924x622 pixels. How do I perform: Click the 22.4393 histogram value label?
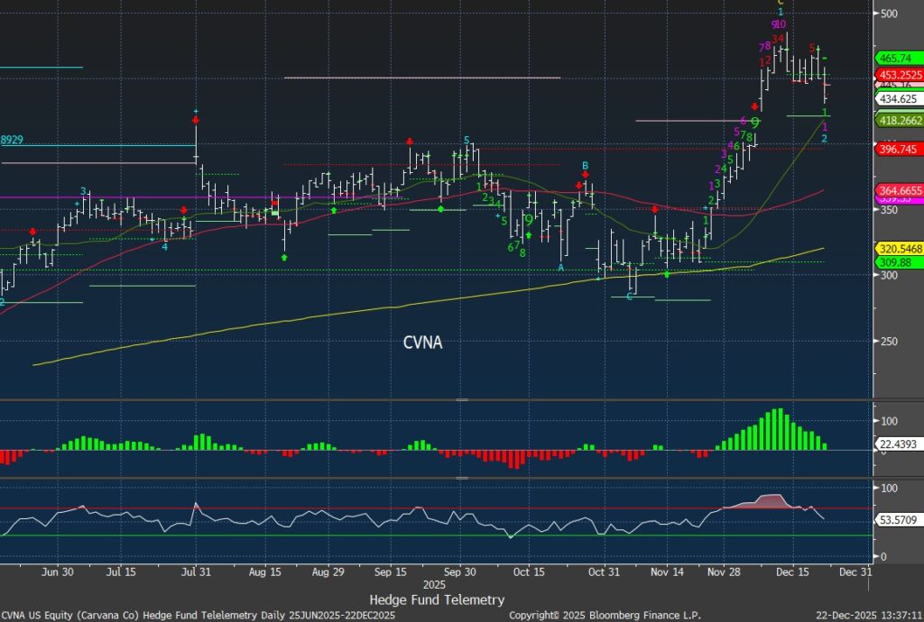click(x=899, y=444)
